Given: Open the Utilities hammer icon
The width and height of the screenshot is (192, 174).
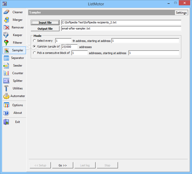Looking at the screenshot, I should point(6,88).
